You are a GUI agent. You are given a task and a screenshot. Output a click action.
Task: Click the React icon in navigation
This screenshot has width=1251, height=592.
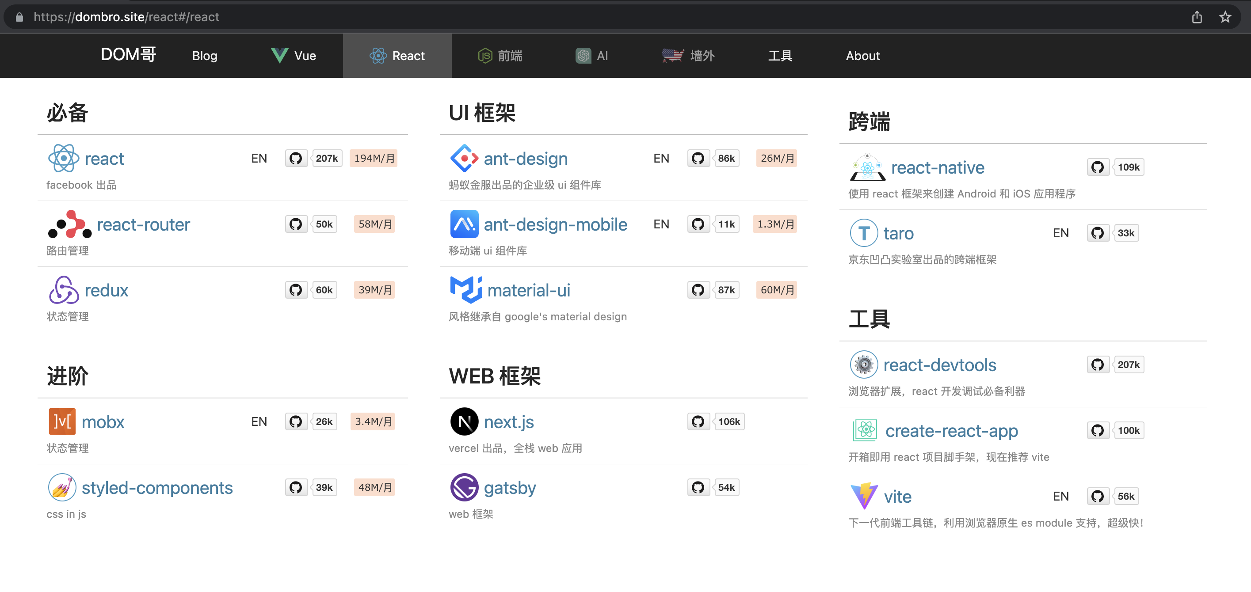click(x=377, y=55)
